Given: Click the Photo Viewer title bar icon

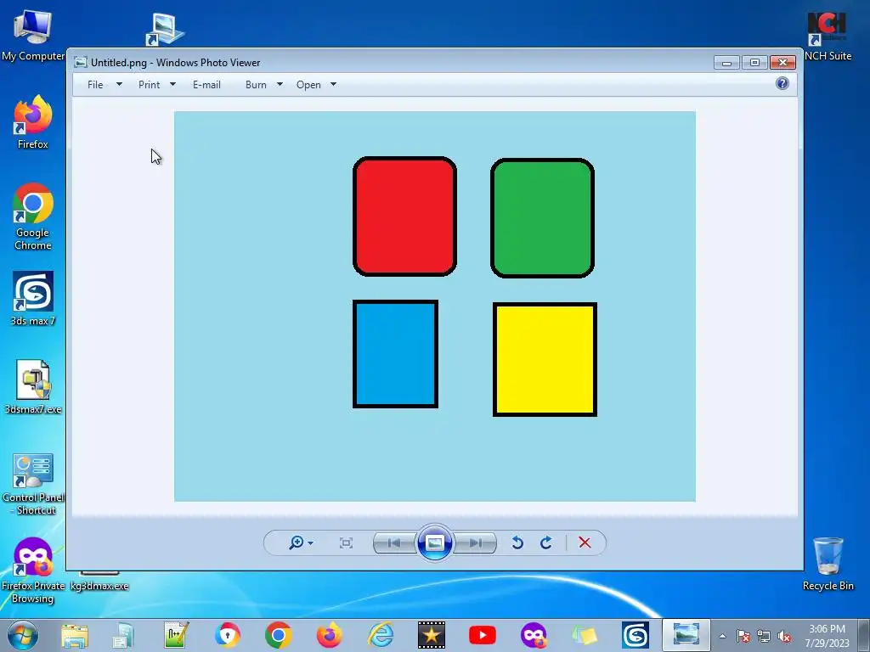Looking at the screenshot, I should 81,62.
